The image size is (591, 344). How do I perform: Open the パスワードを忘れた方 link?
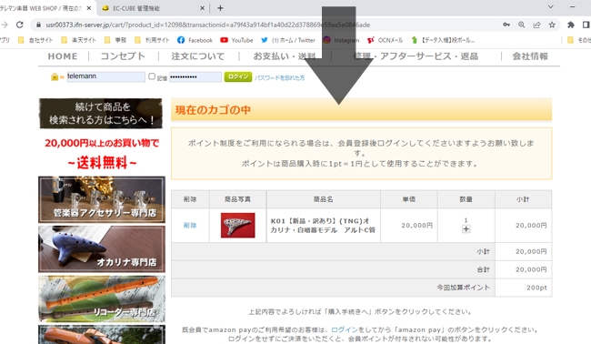click(x=280, y=77)
